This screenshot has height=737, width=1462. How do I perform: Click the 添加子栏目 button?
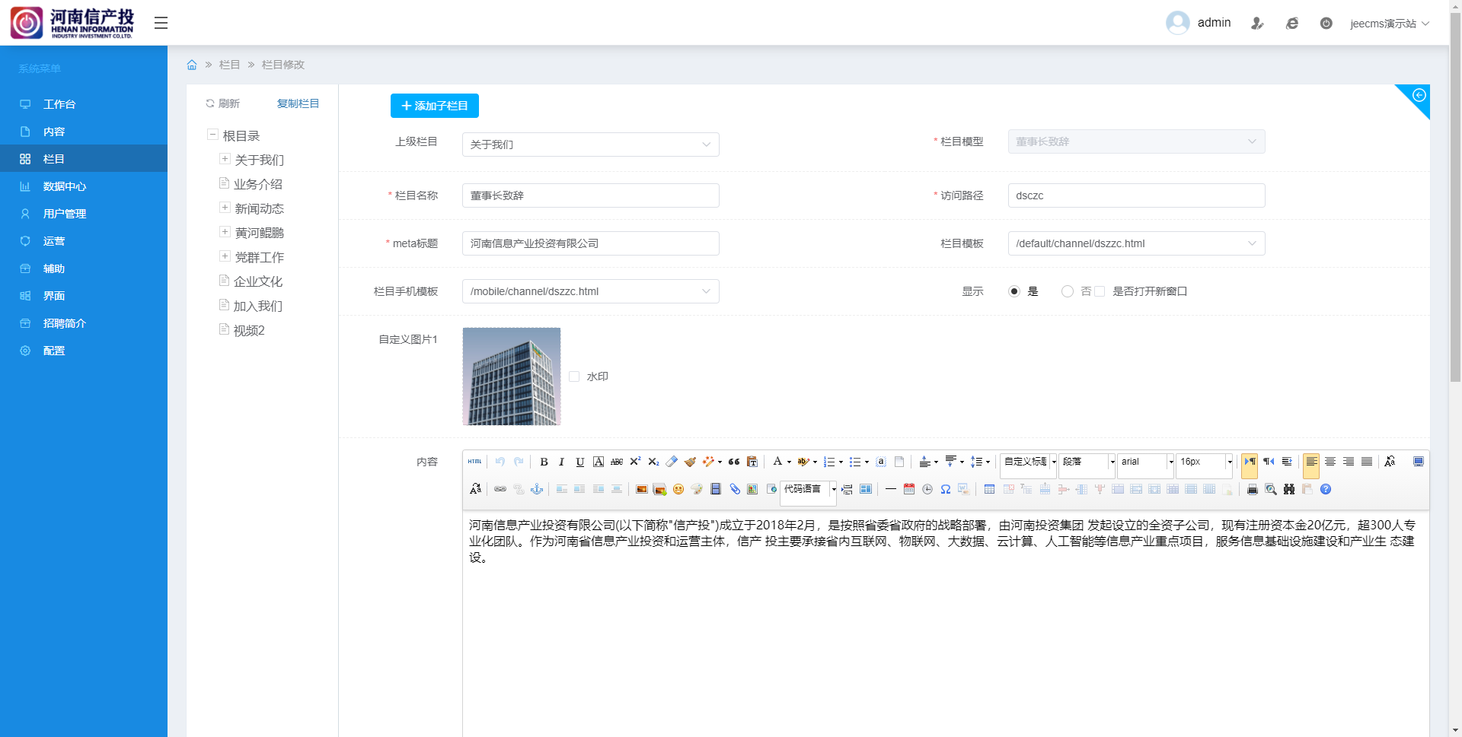pyautogui.click(x=434, y=106)
